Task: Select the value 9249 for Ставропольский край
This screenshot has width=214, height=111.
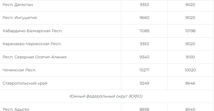Action: 144,83
